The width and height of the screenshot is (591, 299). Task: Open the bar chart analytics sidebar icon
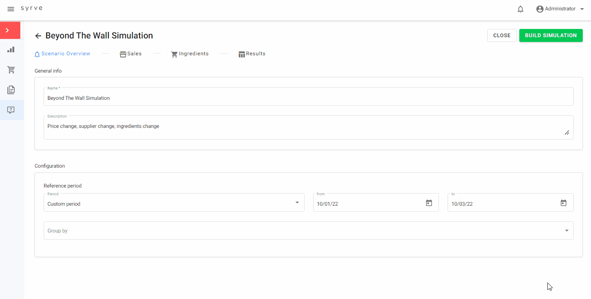point(11,50)
